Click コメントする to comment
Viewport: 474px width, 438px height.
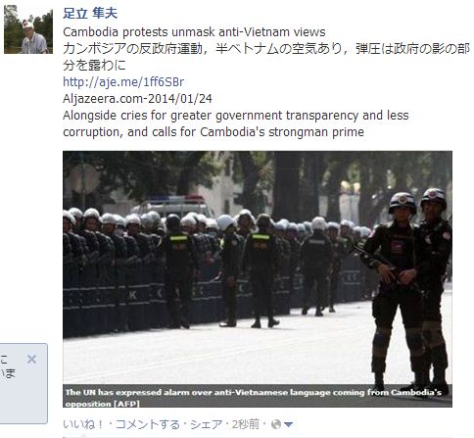148,424
